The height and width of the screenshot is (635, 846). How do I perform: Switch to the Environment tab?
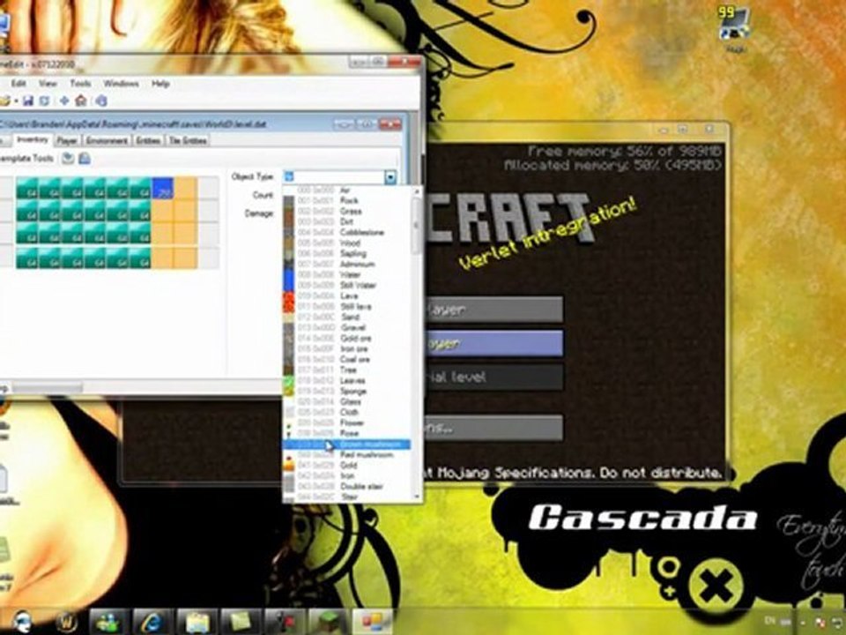tap(107, 140)
